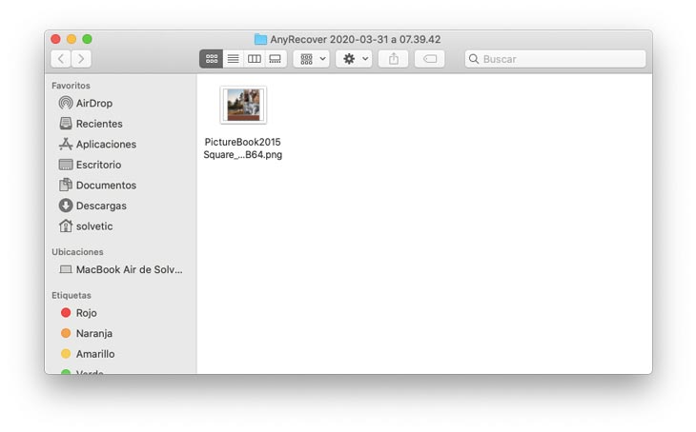696x432 pixels.
Task: Open the solvetic home folder
Action: pyautogui.click(x=120, y=226)
